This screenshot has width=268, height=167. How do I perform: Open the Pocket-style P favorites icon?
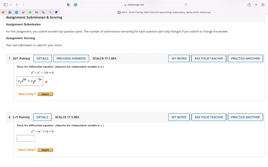tap(17, 12)
